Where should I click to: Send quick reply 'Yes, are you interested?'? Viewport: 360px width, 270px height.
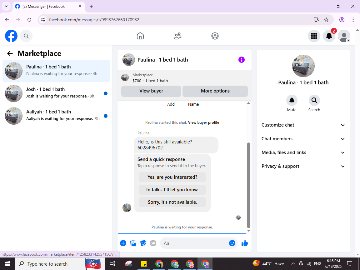coord(172,177)
